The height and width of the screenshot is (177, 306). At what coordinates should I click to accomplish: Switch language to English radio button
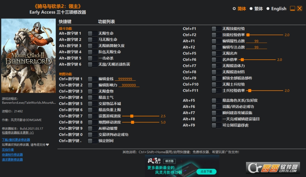tap(268, 9)
